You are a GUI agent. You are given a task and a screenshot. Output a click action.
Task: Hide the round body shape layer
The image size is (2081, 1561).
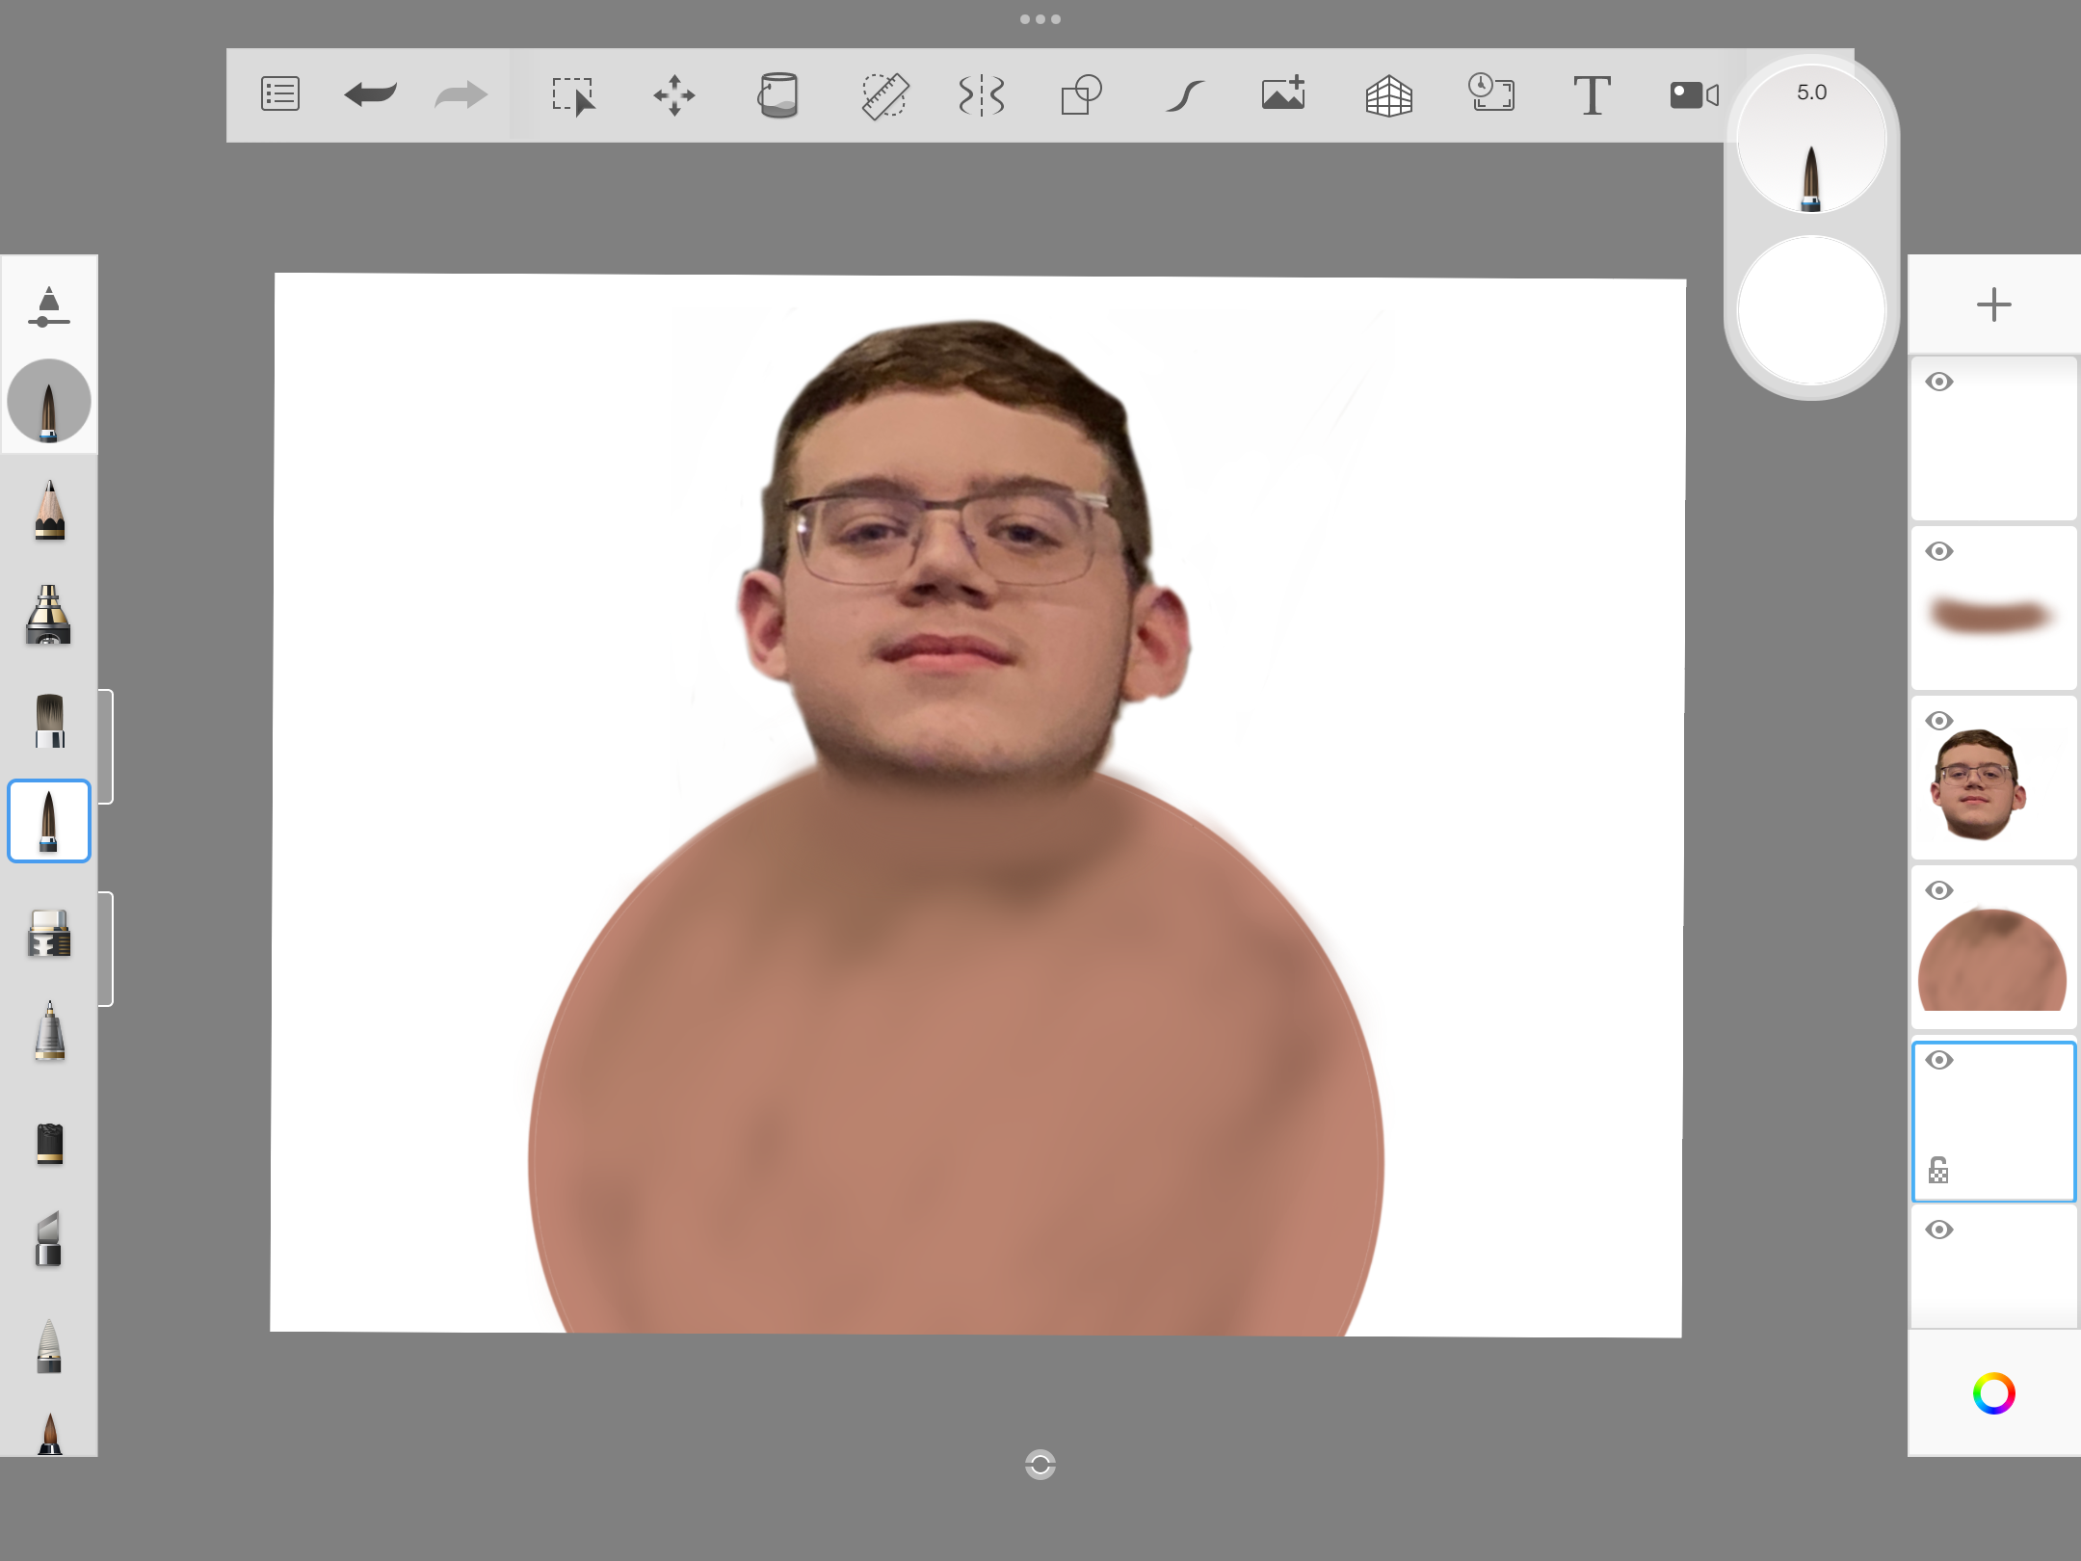pyautogui.click(x=1939, y=890)
